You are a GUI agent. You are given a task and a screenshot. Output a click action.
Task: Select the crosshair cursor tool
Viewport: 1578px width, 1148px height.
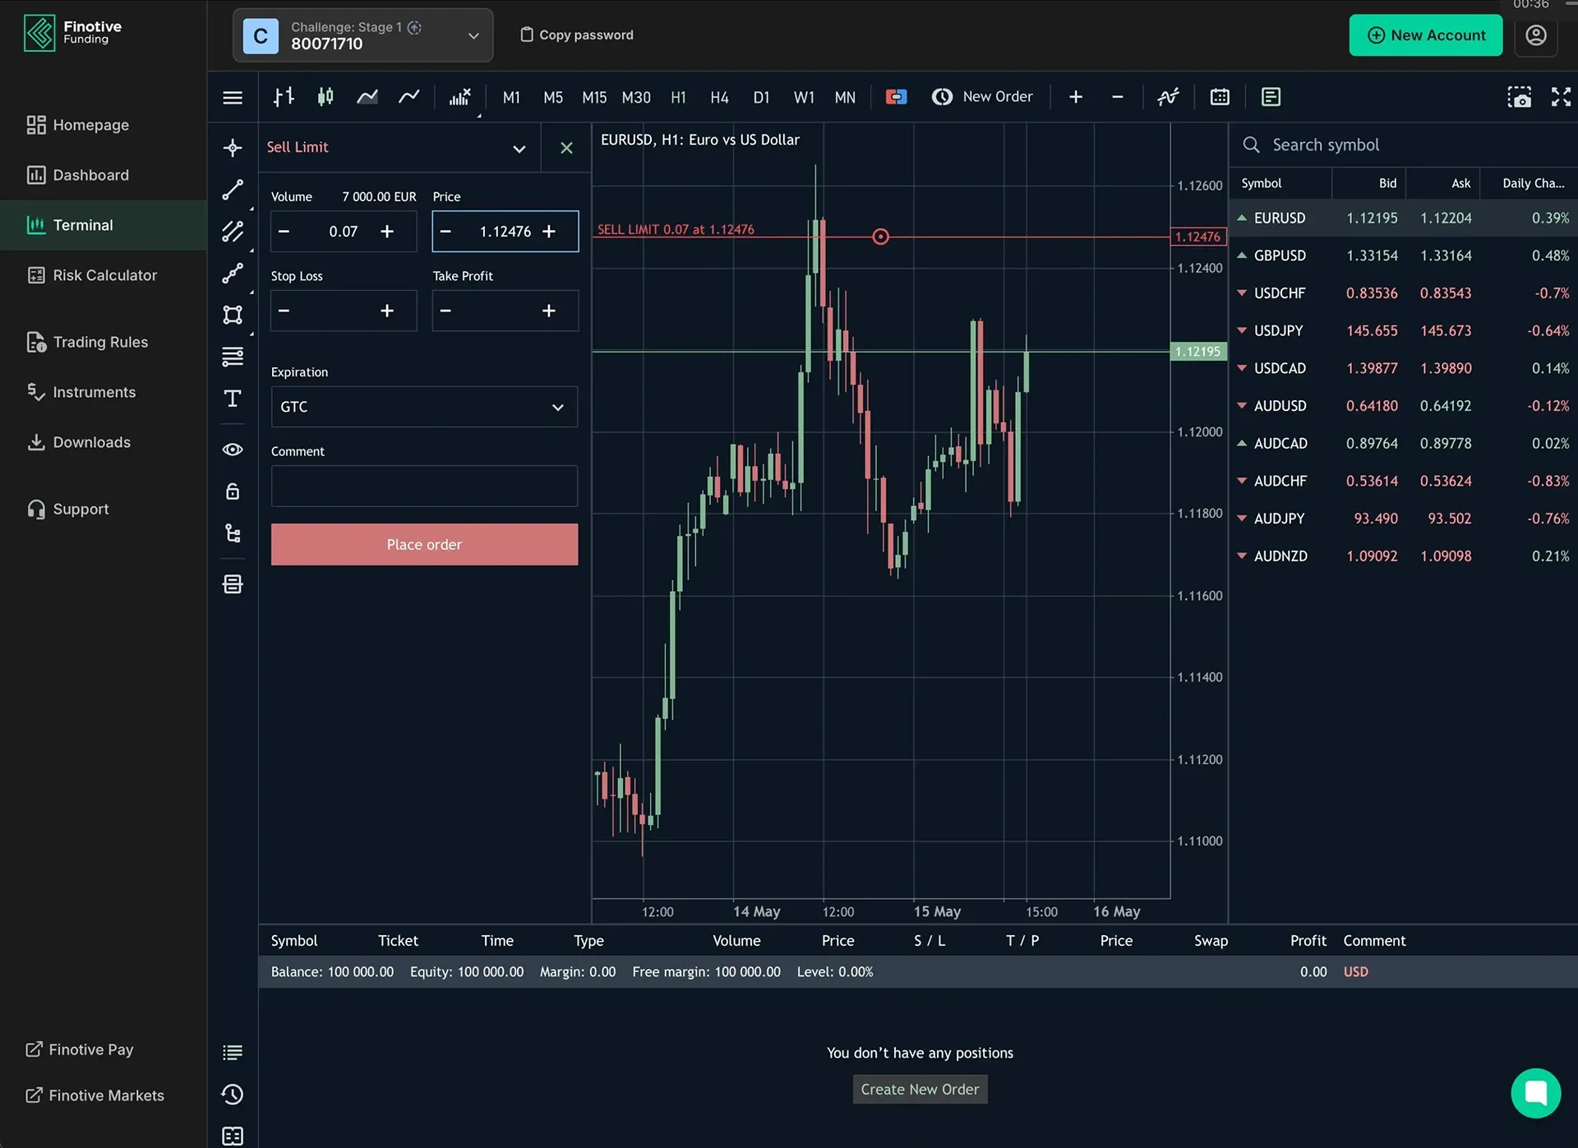coord(233,148)
